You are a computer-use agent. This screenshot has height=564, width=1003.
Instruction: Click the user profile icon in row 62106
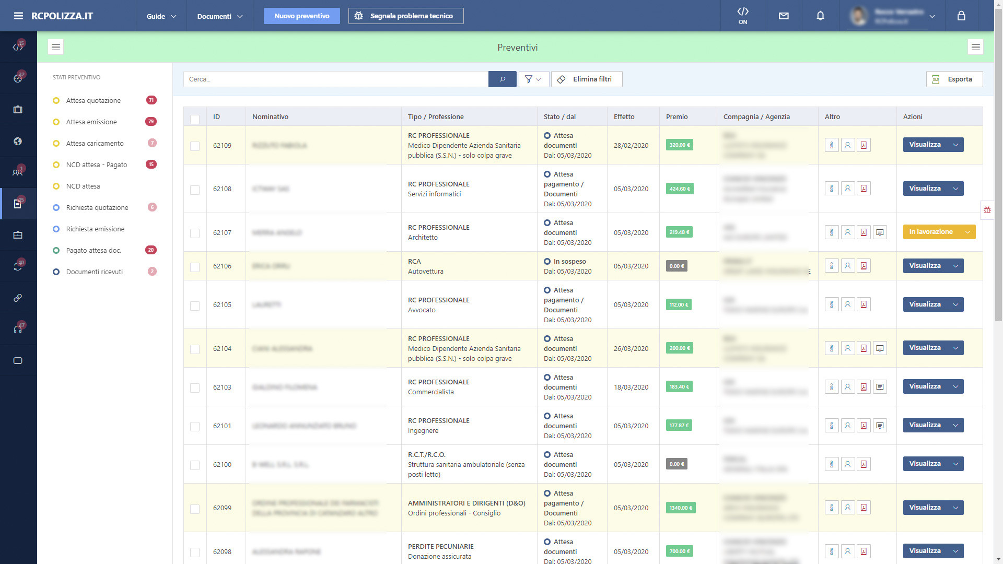pyautogui.click(x=847, y=266)
